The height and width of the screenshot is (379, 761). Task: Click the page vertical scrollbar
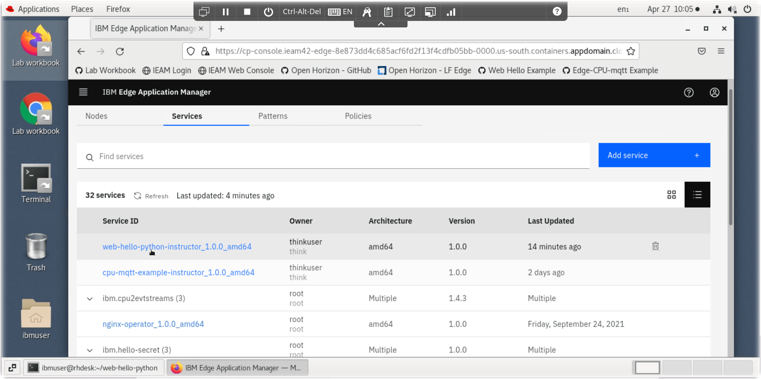point(730,157)
